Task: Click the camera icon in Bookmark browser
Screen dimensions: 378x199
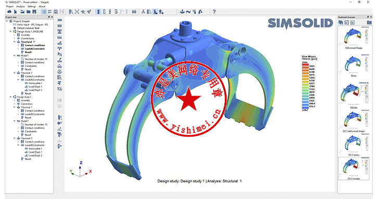Action: click(369, 22)
